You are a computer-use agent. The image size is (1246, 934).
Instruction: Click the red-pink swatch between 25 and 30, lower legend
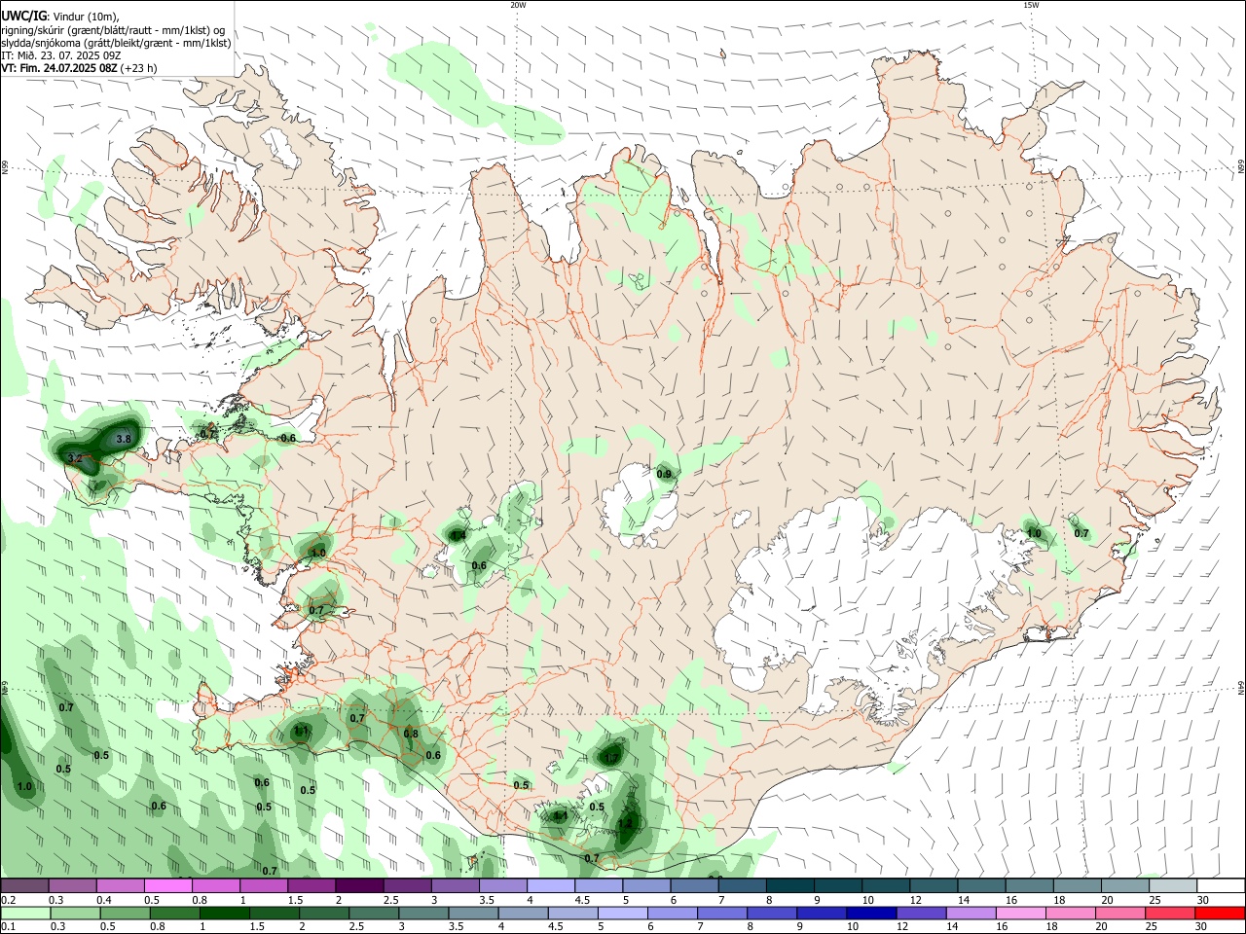(1169, 914)
